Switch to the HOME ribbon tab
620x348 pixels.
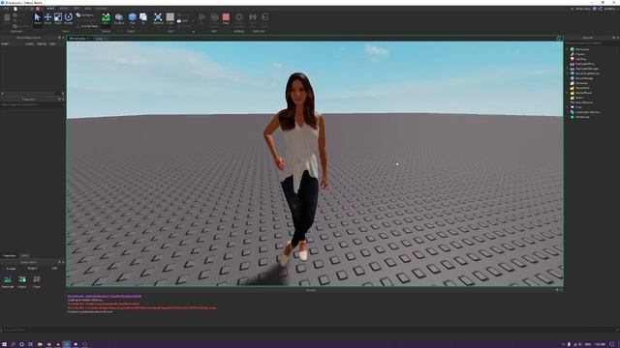point(50,9)
